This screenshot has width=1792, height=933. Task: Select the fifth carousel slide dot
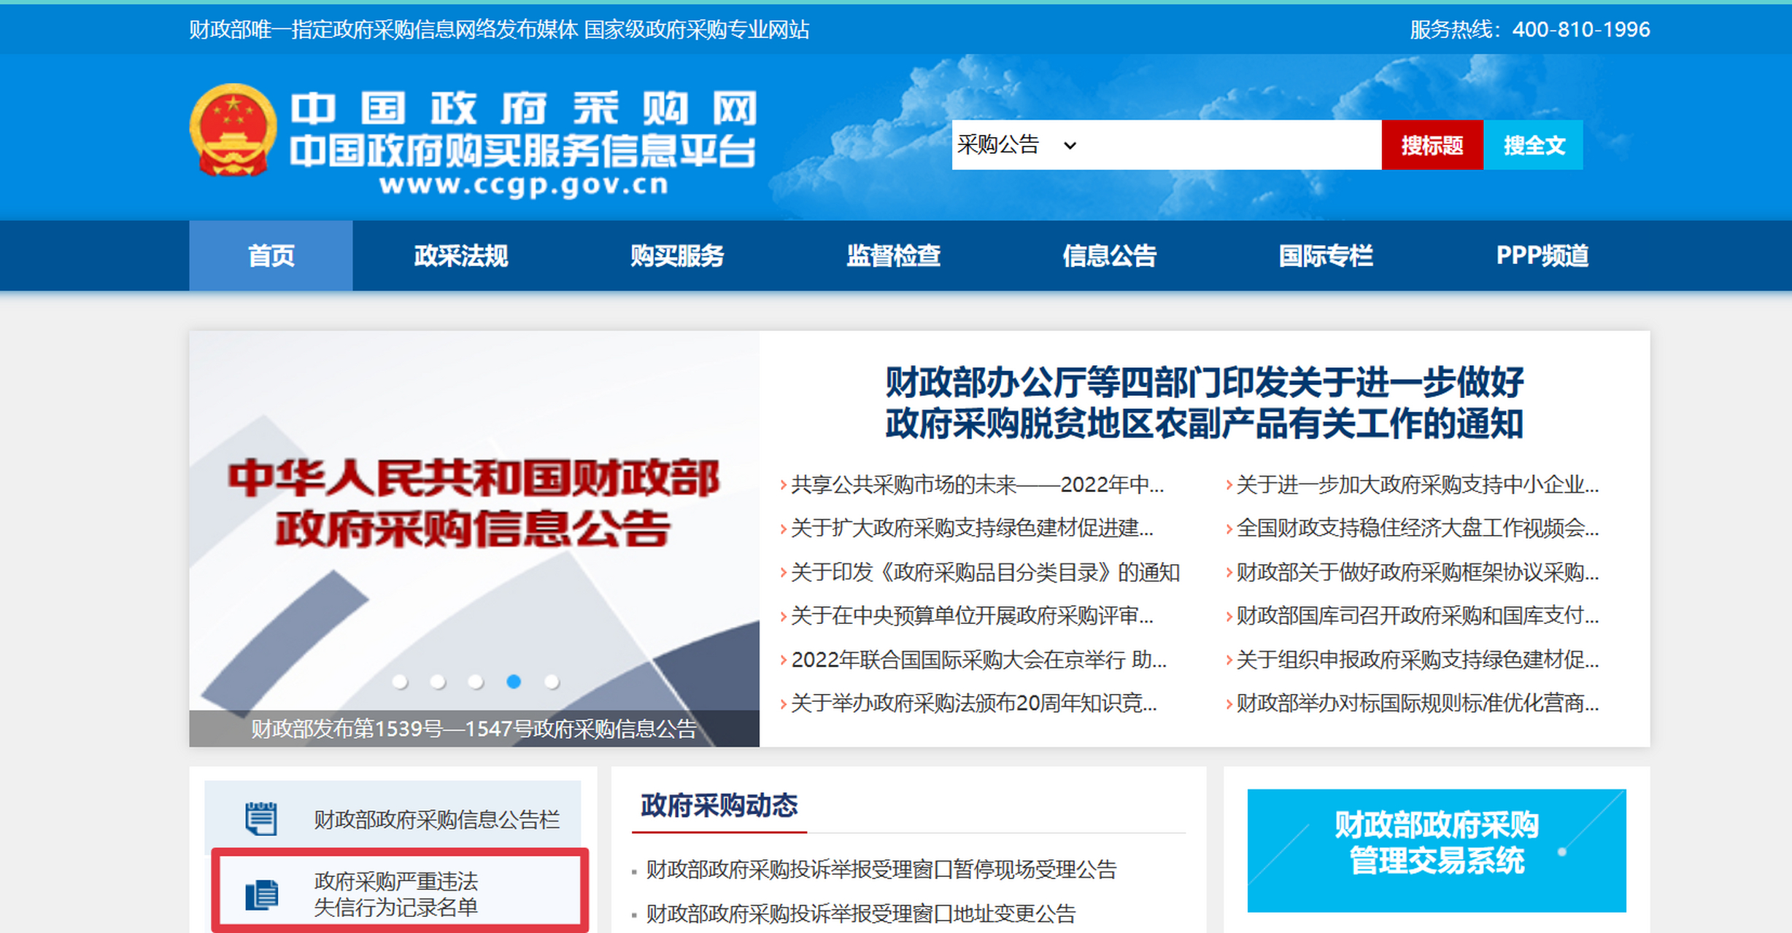tap(552, 682)
